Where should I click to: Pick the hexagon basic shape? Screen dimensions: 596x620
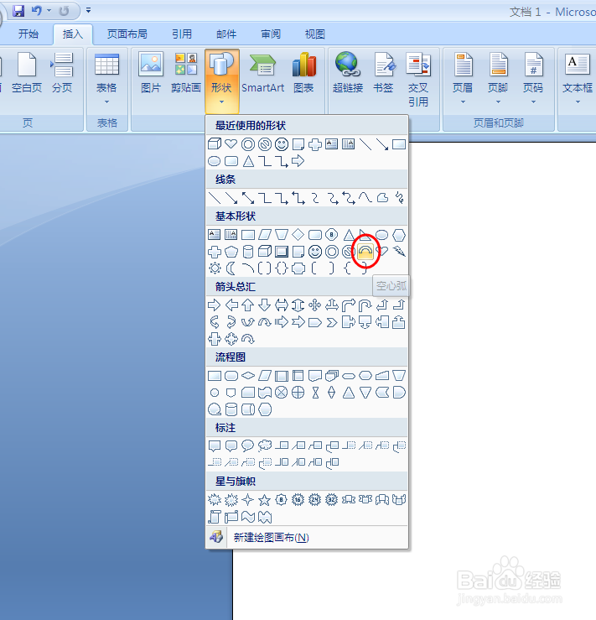click(x=399, y=235)
